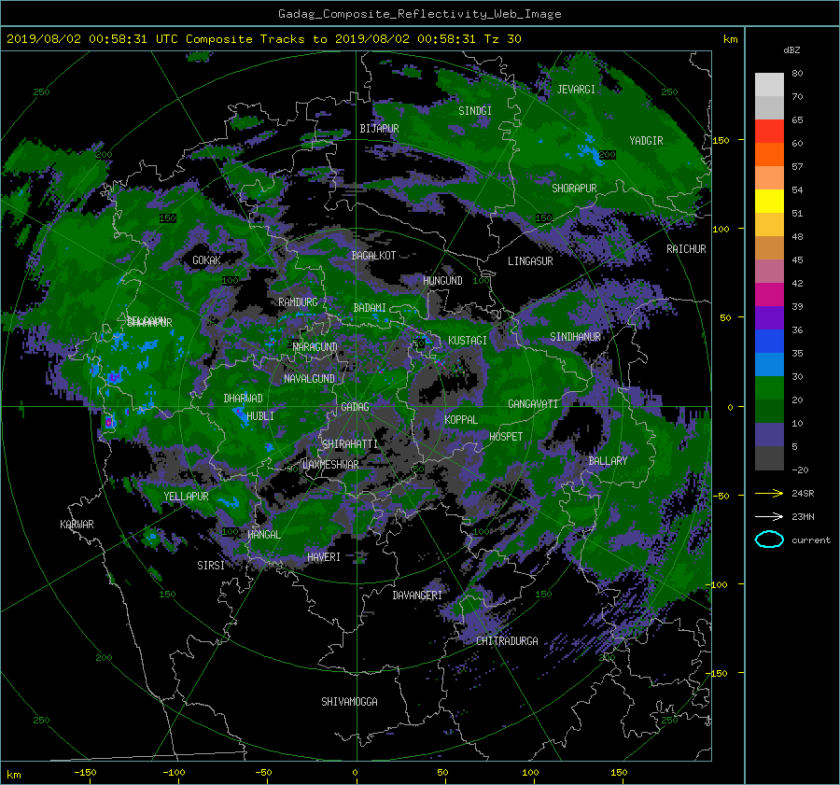Click the YADGIR city label
Viewport: 840px width, 785px height.
coord(646,140)
